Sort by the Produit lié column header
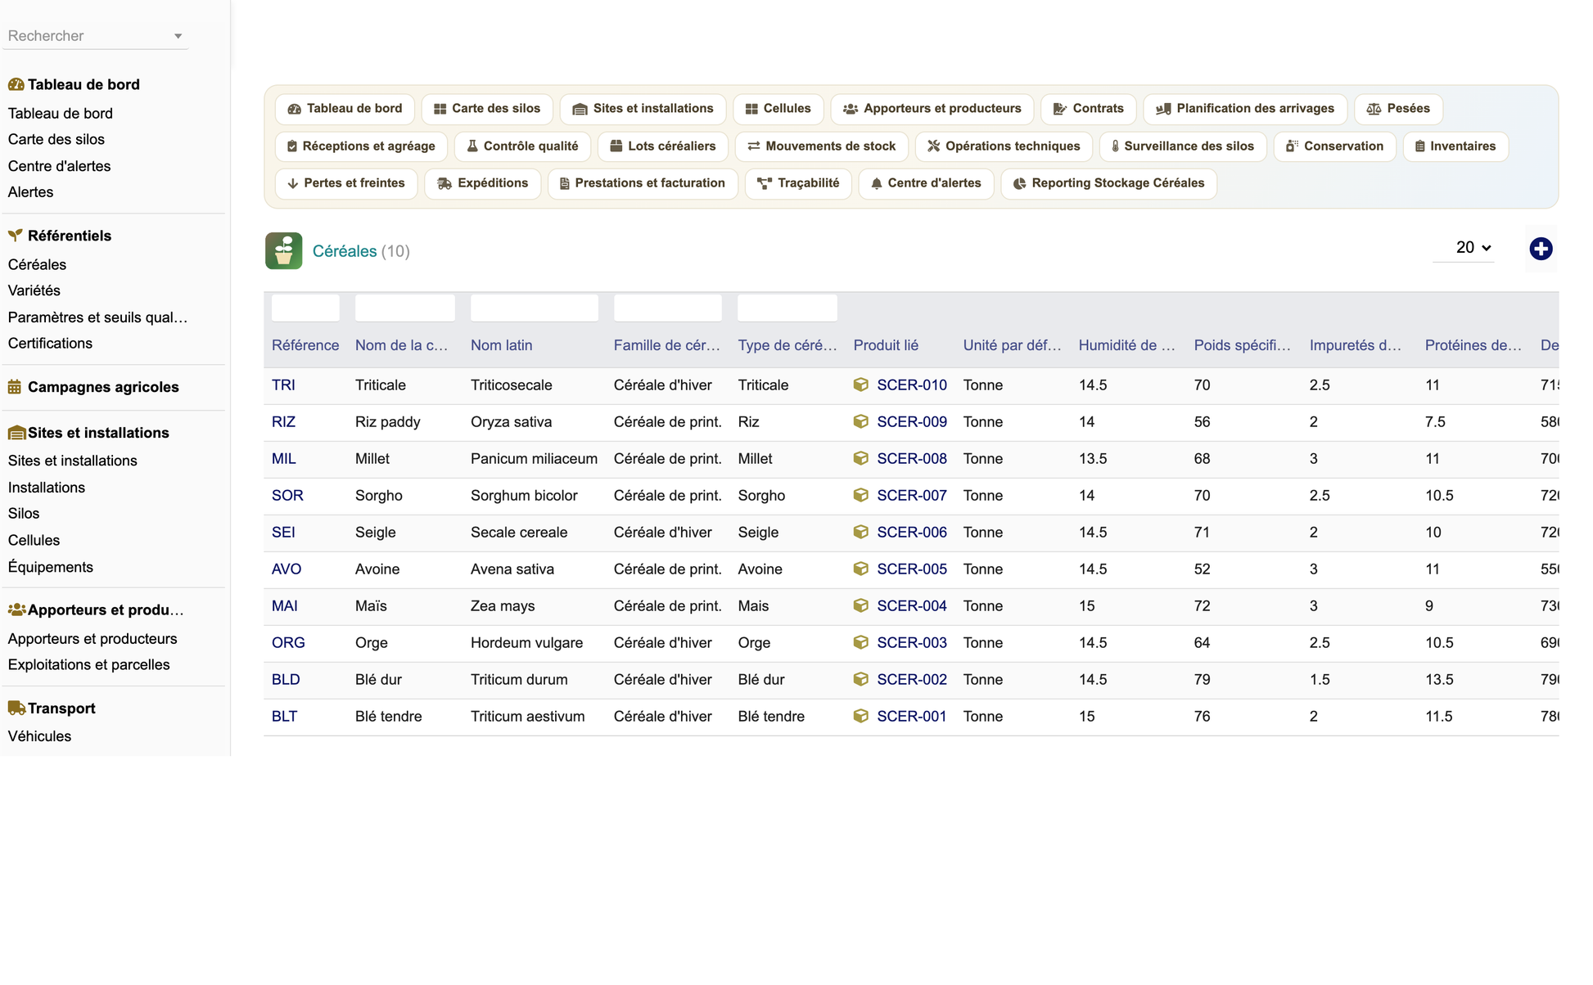This screenshot has height=985, width=1593. pyautogui.click(x=886, y=345)
